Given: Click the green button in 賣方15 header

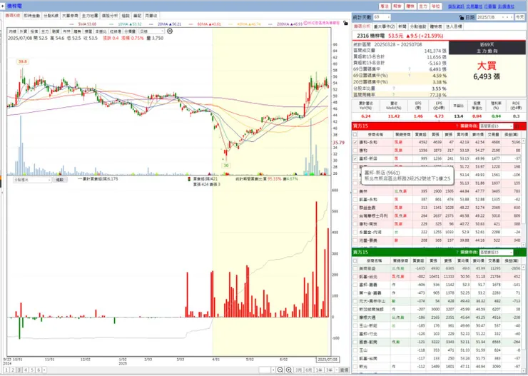Looking at the screenshot, I should click(x=517, y=252).
